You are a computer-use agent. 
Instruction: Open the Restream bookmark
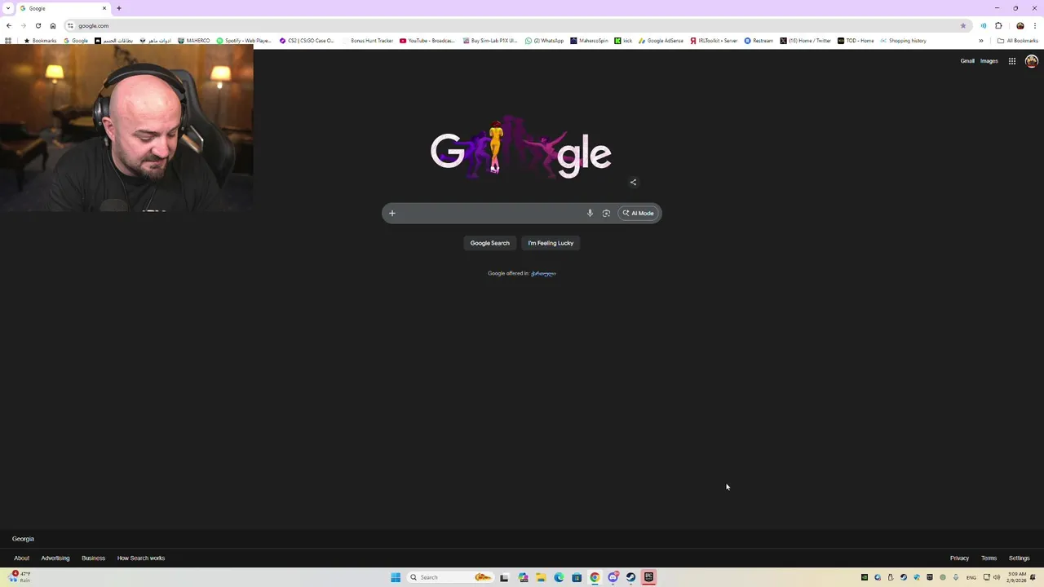[x=759, y=41]
